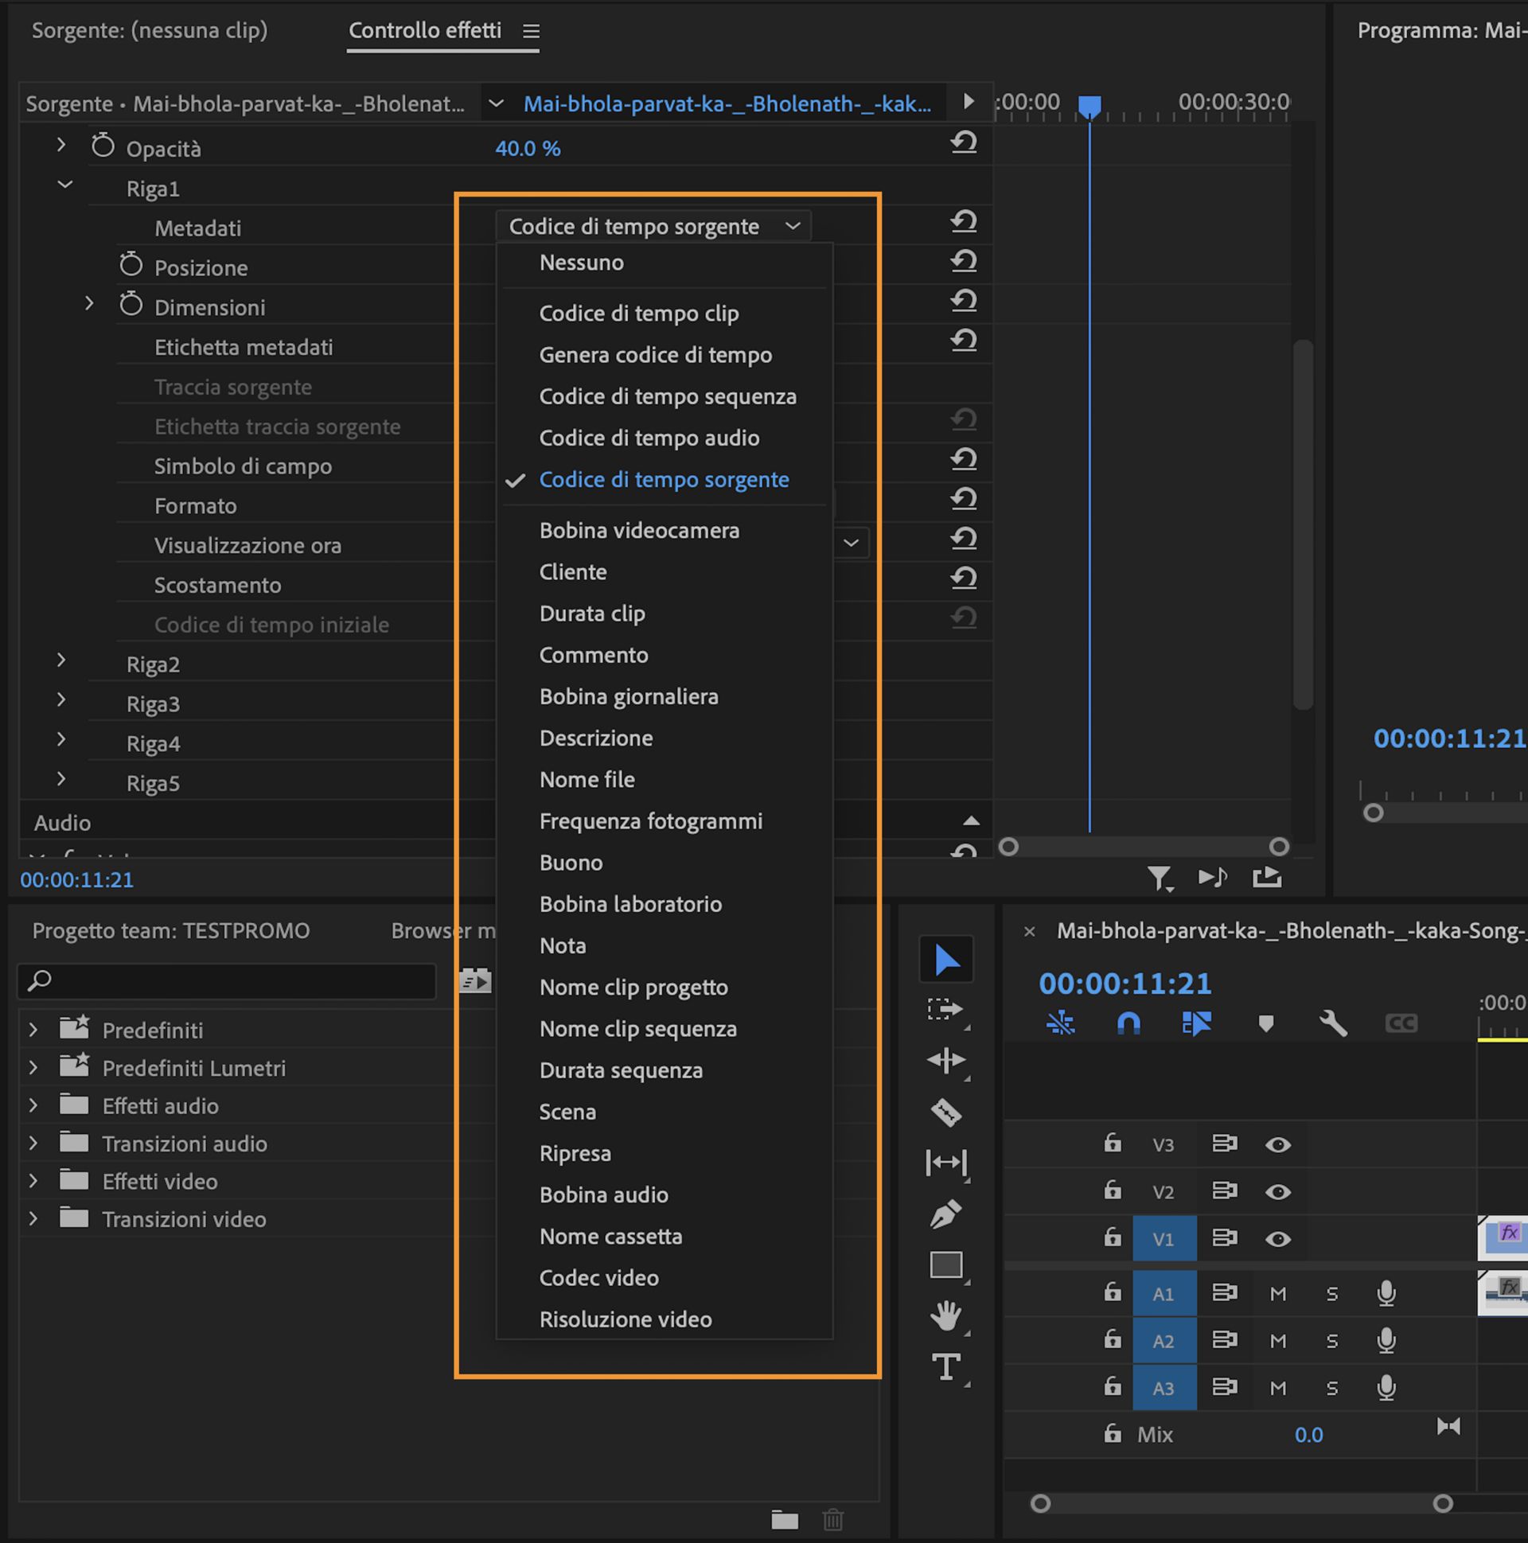Viewport: 1528px width, 1543px height.
Task: Create new bin folder icon
Action: [785, 1520]
